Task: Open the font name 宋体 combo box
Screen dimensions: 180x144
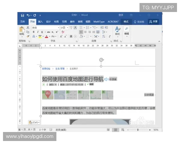Action: [46, 28]
